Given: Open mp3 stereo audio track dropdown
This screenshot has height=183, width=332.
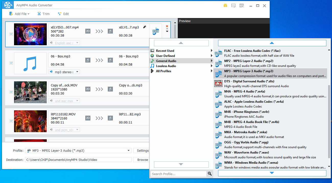Looking at the screenshot, I should (x=64, y=72).
